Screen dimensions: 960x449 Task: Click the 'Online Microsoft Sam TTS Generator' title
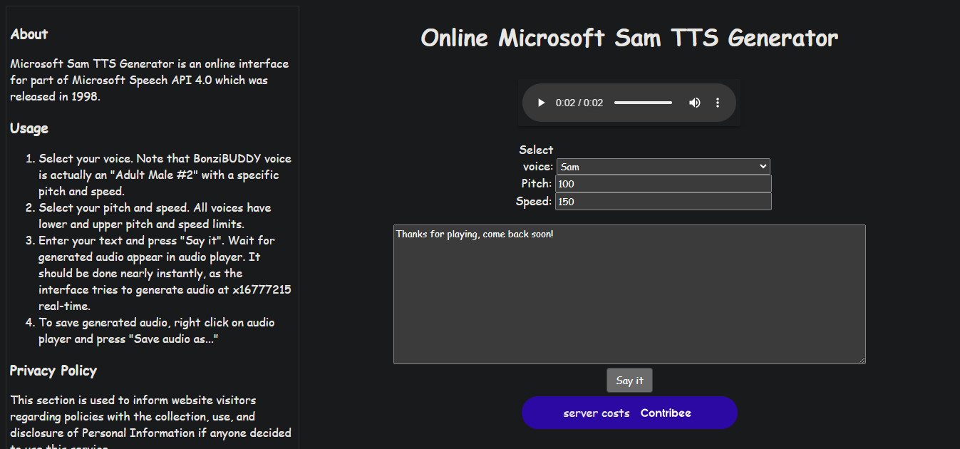point(629,37)
